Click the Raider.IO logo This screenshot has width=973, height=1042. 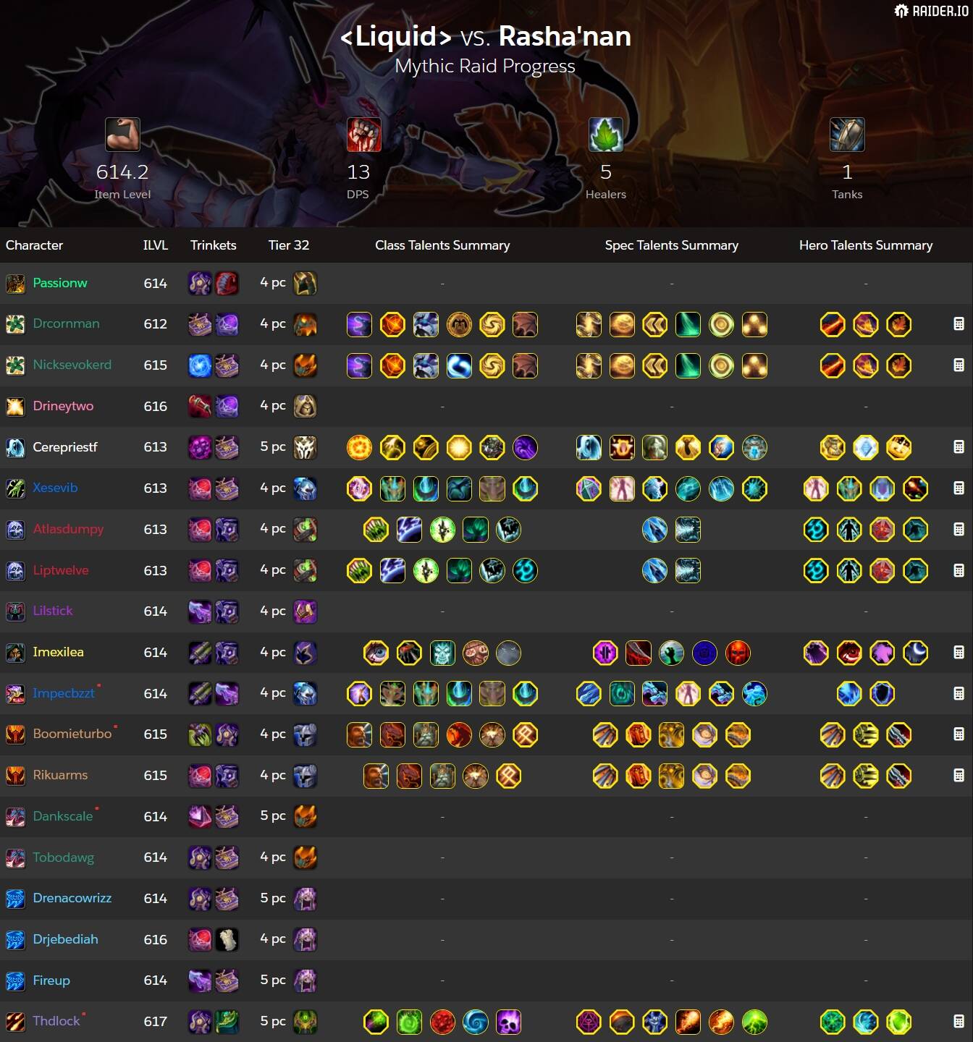coord(931,11)
